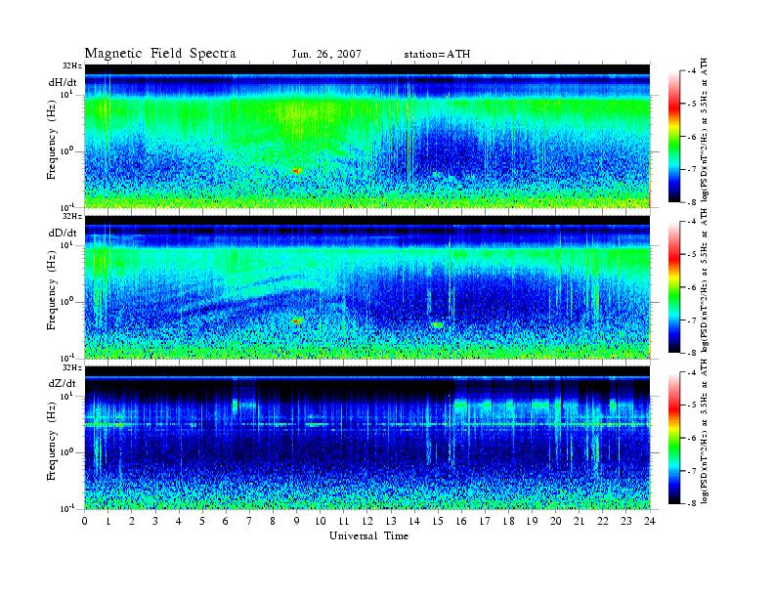
Task: Click hour 10 on the Universal Time axis
Action: click(x=321, y=521)
